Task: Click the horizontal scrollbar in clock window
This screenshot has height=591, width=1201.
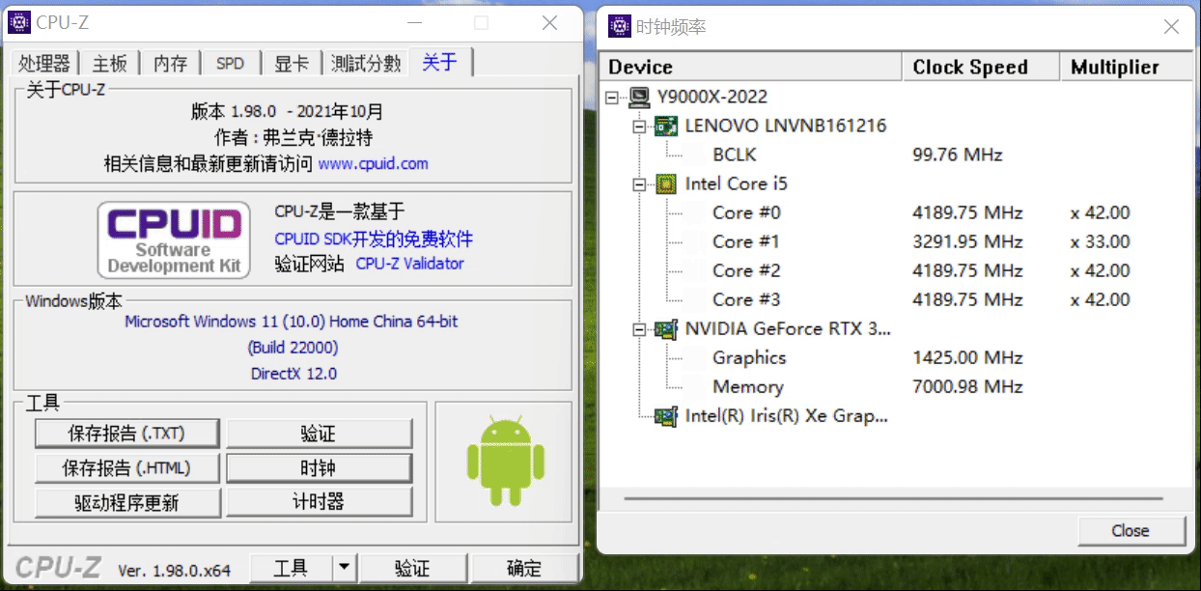Action: coord(894,499)
